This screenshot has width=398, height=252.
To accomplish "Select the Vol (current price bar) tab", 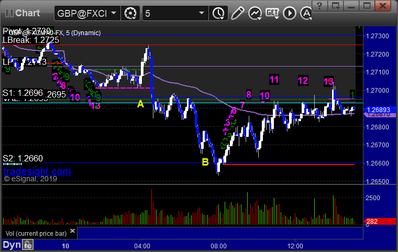I will point(36,234).
